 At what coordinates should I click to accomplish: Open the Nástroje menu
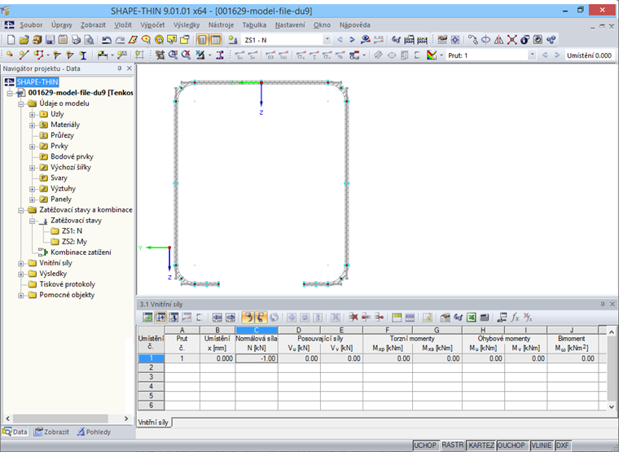[221, 25]
